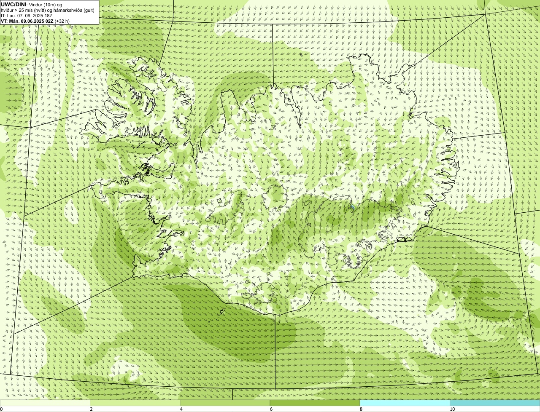This screenshot has width=540, height=412.
Task: Click the "6" tick label on the color scale
Action: [271, 409]
